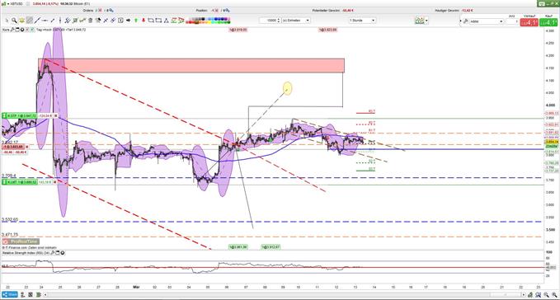Expand the chart style dropdown arrow

pyautogui.click(x=426, y=21)
